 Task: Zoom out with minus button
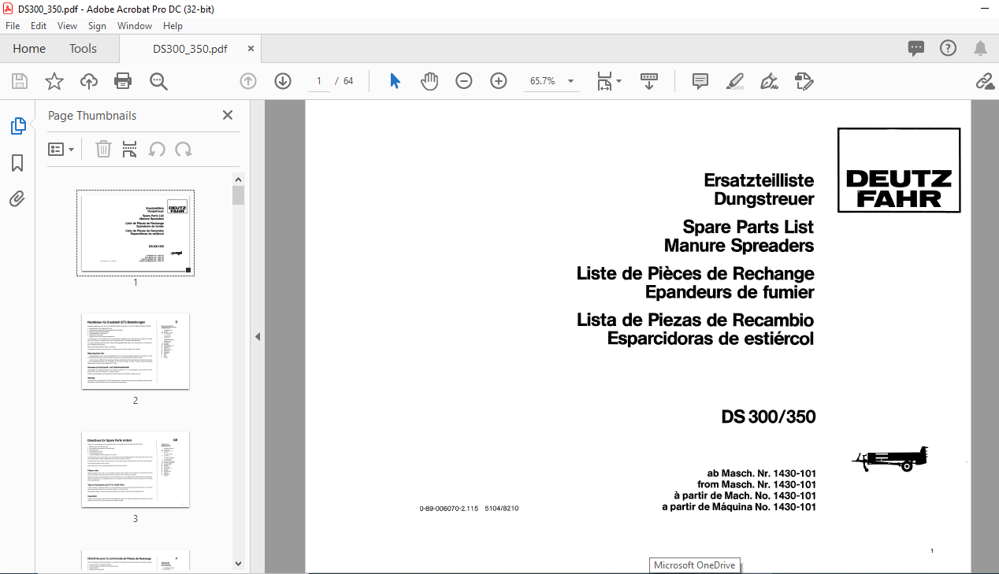(x=464, y=81)
